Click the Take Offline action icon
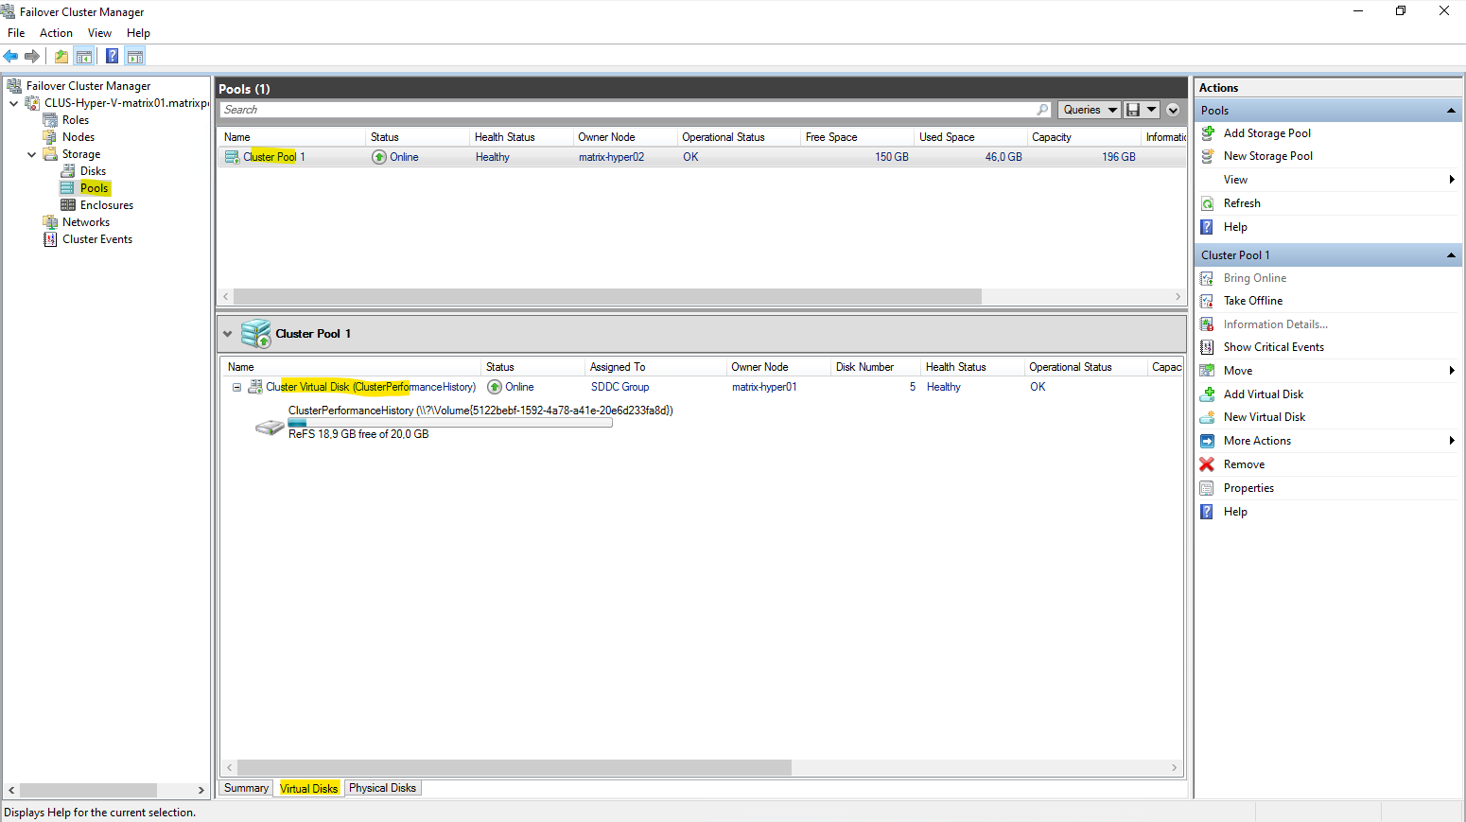The width and height of the screenshot is (1466, 822). (1207, 301)
